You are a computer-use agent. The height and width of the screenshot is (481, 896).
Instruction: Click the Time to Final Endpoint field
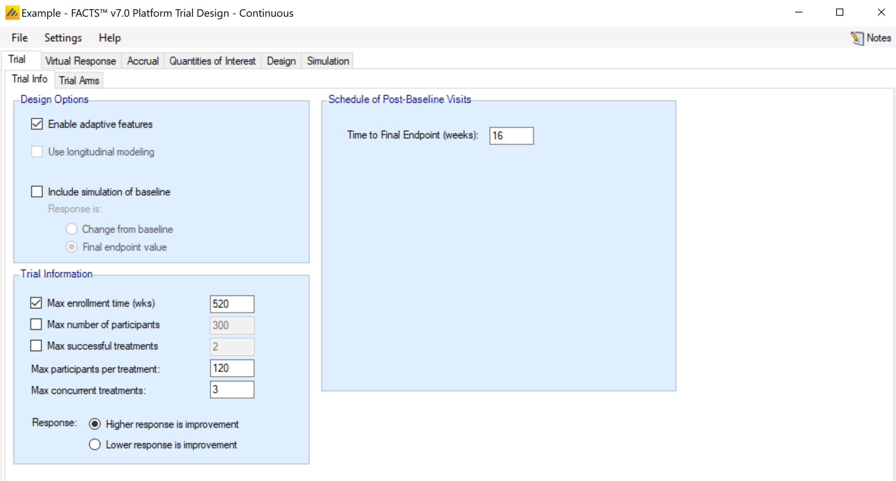click(x=511, y=136)
